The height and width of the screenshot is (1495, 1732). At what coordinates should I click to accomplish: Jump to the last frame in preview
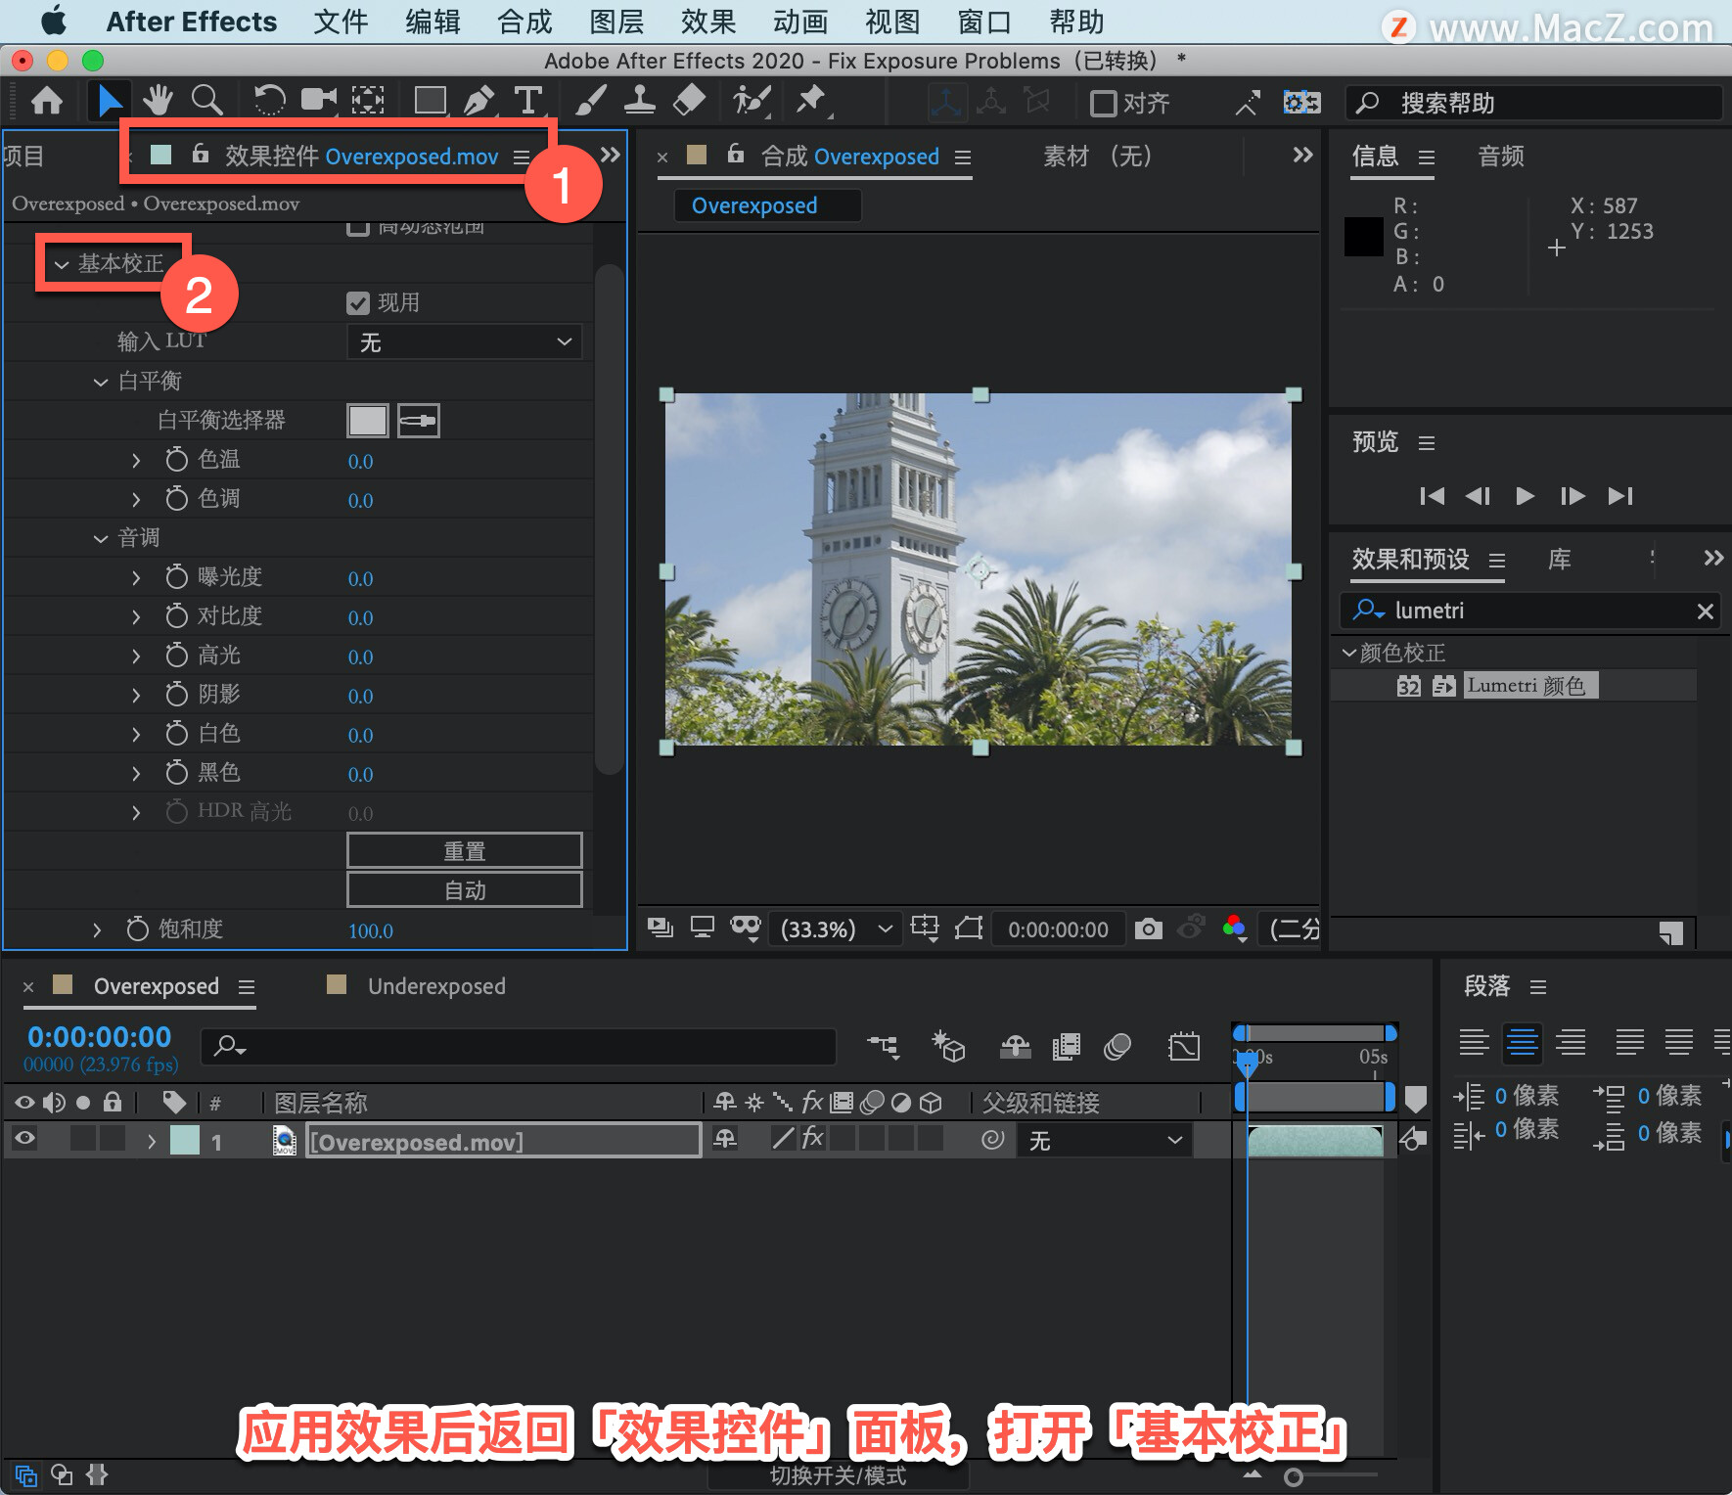tap(1620, 496)
